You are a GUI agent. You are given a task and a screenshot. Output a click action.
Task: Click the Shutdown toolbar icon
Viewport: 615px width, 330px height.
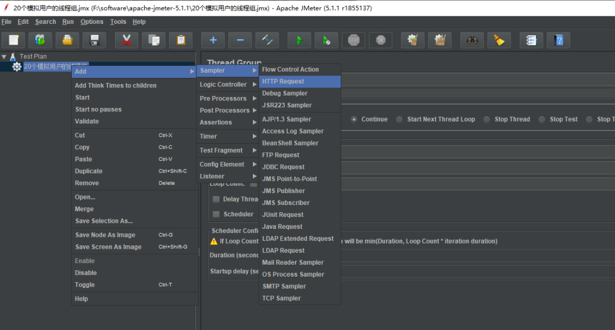click(381, 40)
